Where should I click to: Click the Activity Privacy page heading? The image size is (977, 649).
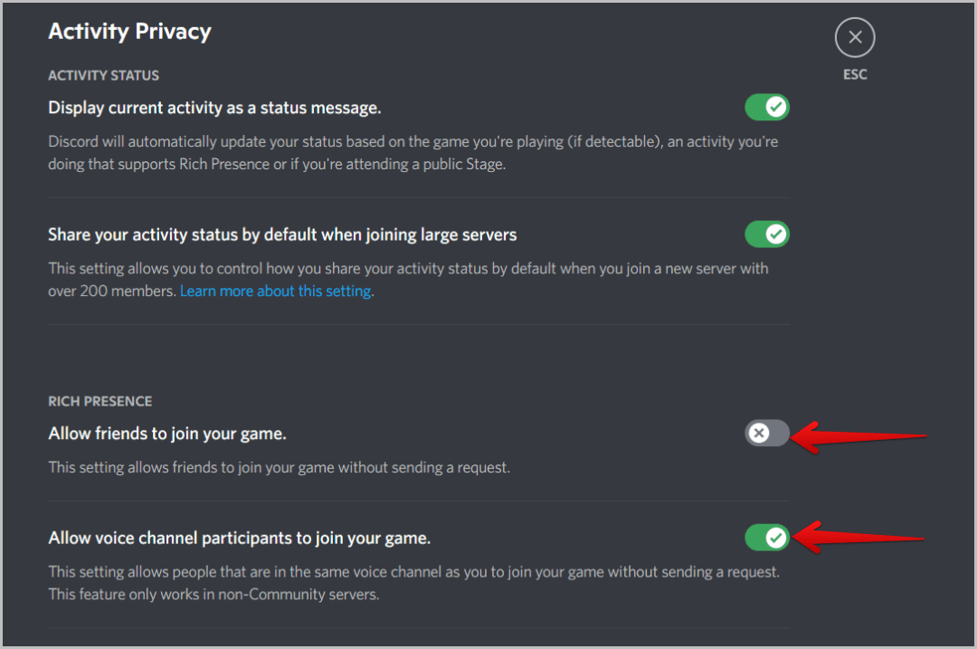coord(129,32)
